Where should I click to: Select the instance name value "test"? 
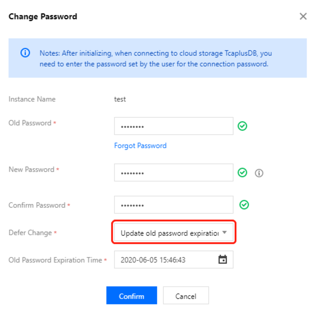click(120, 99)
